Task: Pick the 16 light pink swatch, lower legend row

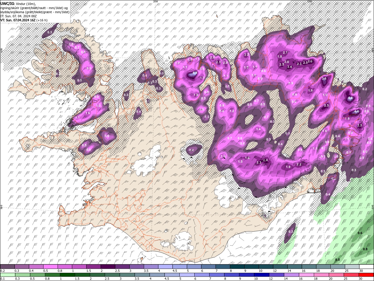Action: tap(306, 275)
